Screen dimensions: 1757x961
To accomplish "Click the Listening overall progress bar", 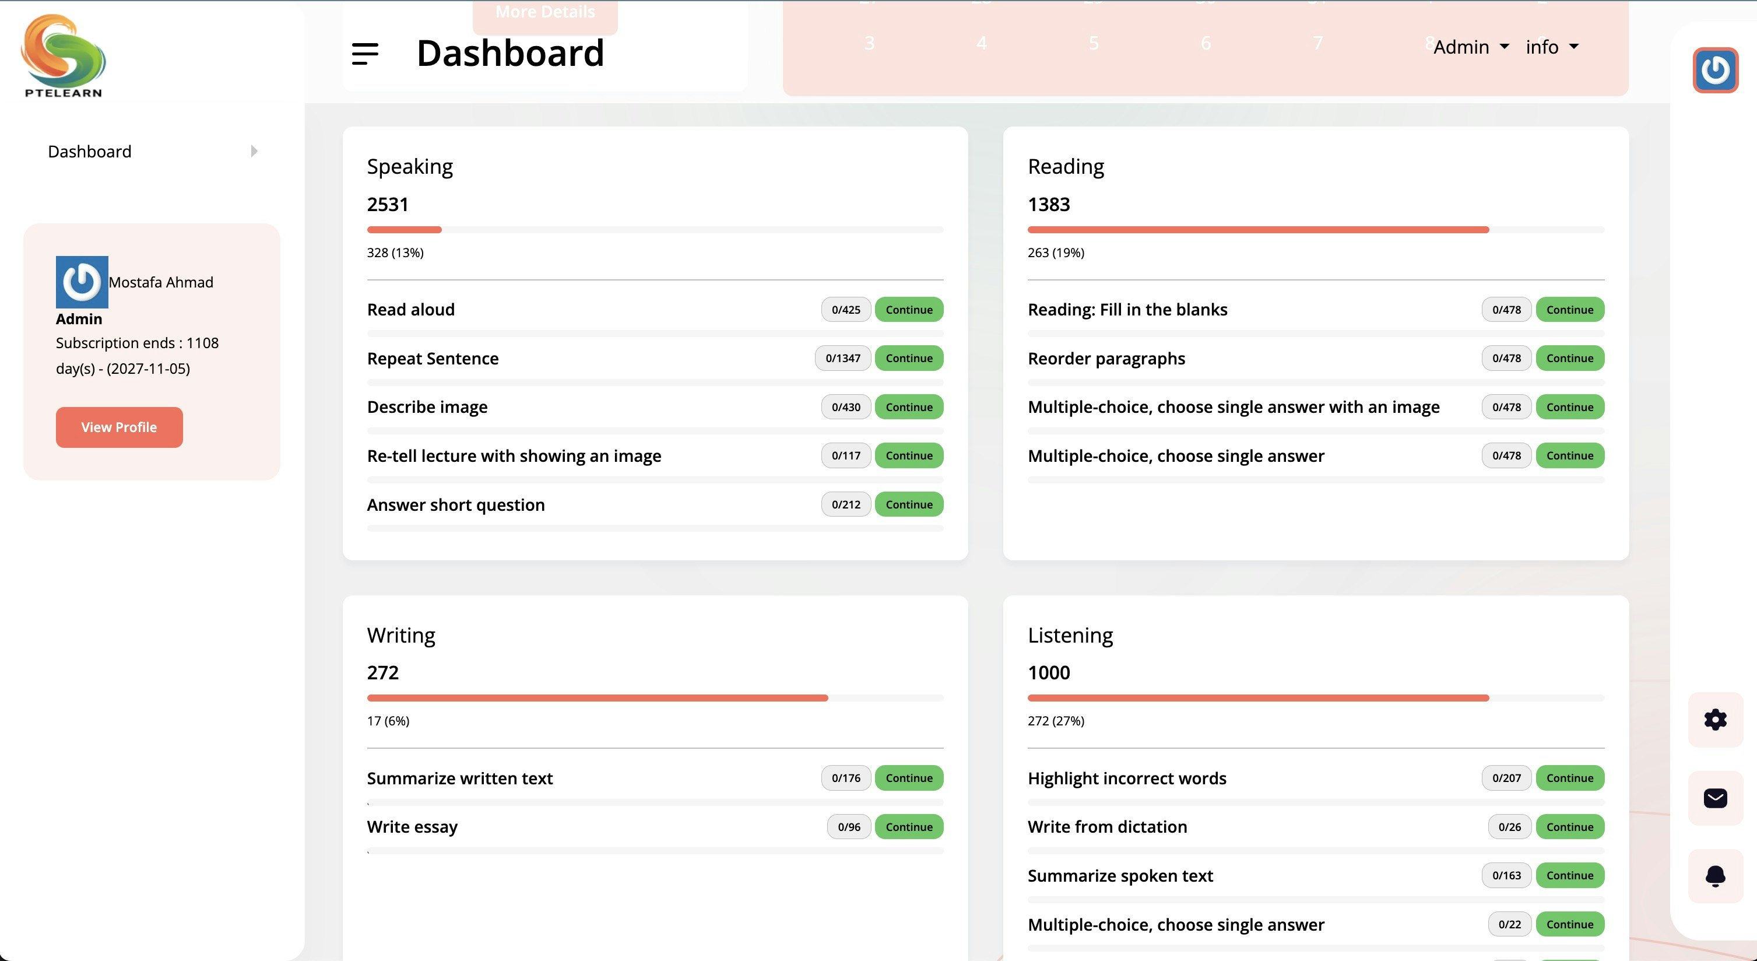I will click(1316, 699).
